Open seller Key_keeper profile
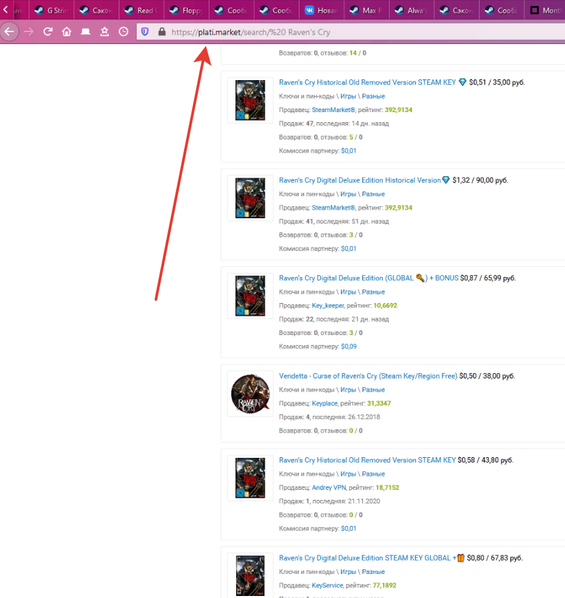565x598 pixels. [328, 306]
